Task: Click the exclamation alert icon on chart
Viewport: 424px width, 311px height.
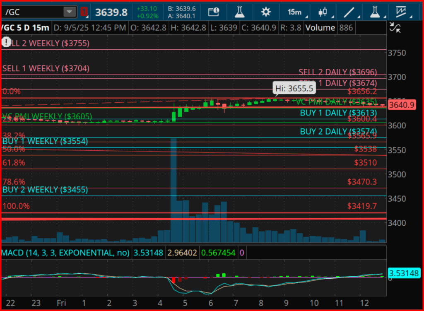Action: tap(7, 42)
